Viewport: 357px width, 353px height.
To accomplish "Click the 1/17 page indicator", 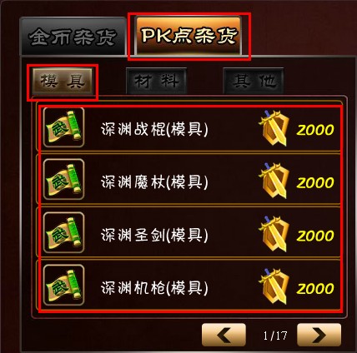I will coord(275,336).
